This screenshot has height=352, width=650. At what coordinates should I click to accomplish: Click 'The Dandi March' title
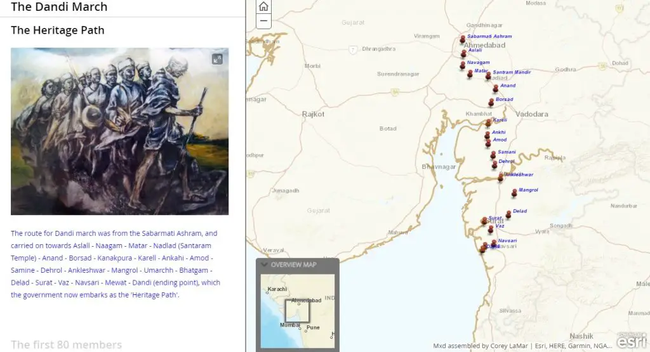click(59, 6)
